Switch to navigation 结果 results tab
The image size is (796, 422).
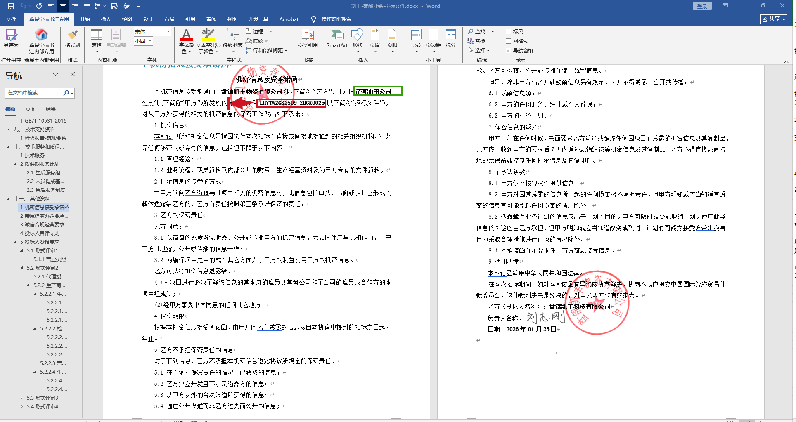pyautogui.click(x=51, y=109)
